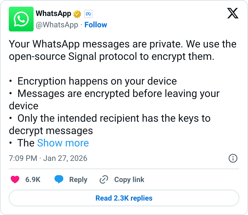This screenshot has height=215, width=248.
Task: Open the WhatsApp display name profile link
Action: (x=53, y=13)
